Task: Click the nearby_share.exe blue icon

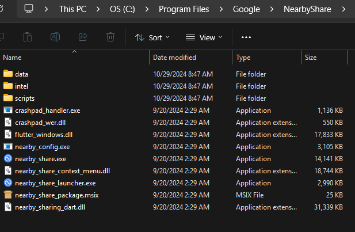Action: pyautogui.click(x=8, y=158)
